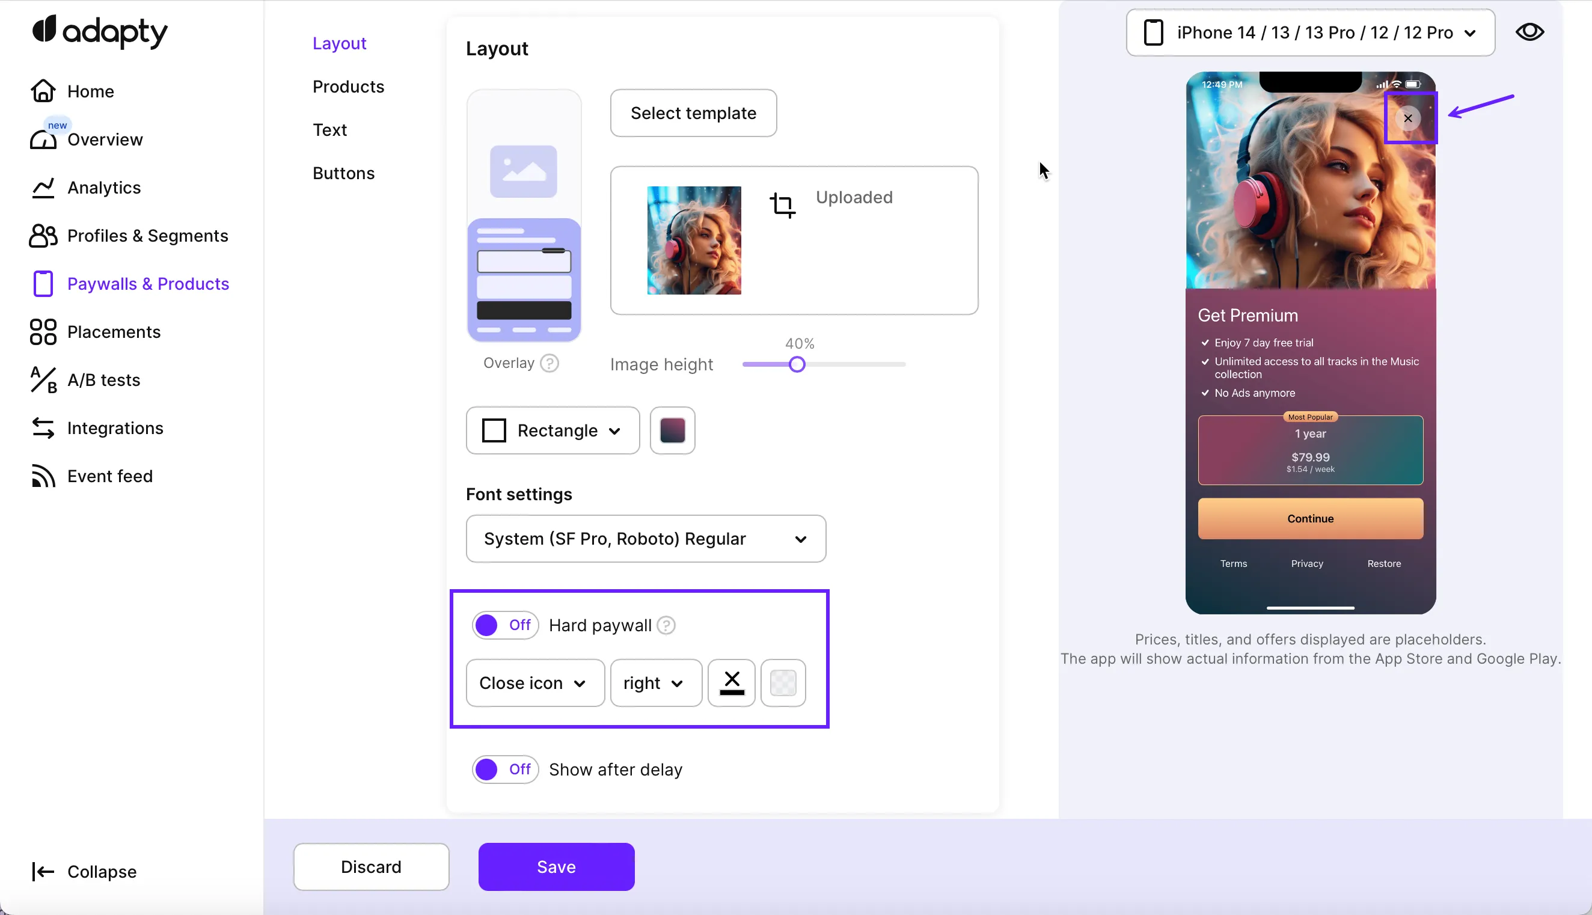Click the Collapse sidebar arrow icon

pyautogui.click(x=43, y=872)
